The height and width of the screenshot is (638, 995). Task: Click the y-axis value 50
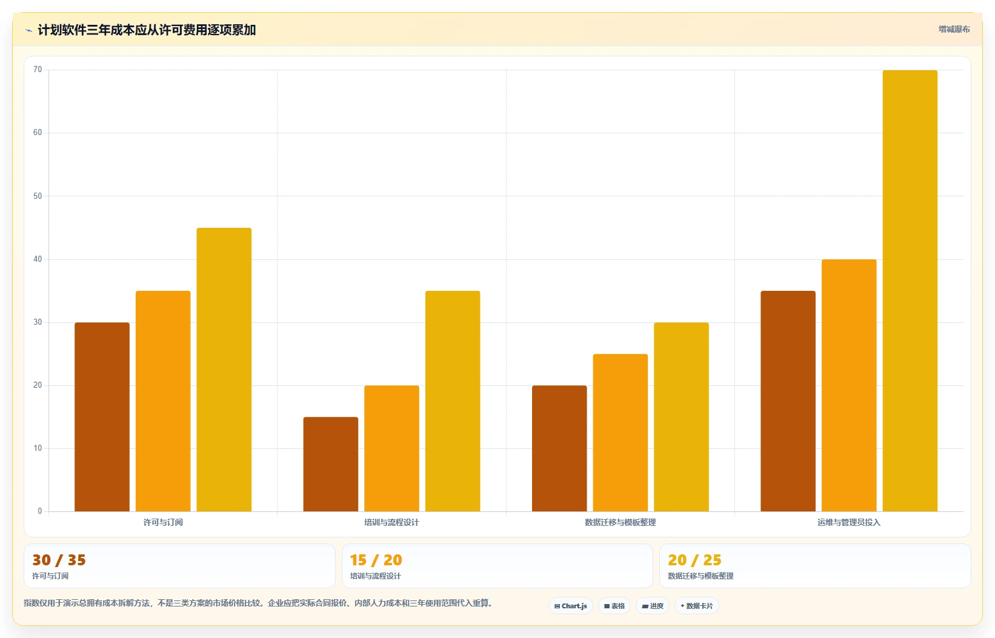point(38,196)
